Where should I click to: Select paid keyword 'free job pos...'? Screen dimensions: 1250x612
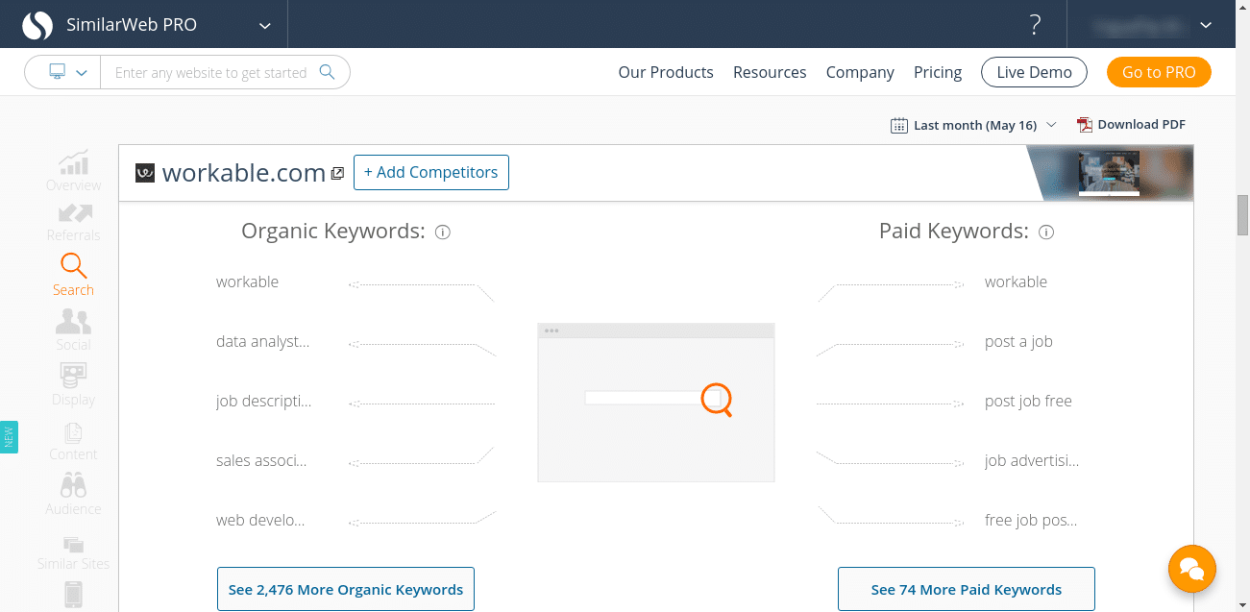tap(1031, 520)
